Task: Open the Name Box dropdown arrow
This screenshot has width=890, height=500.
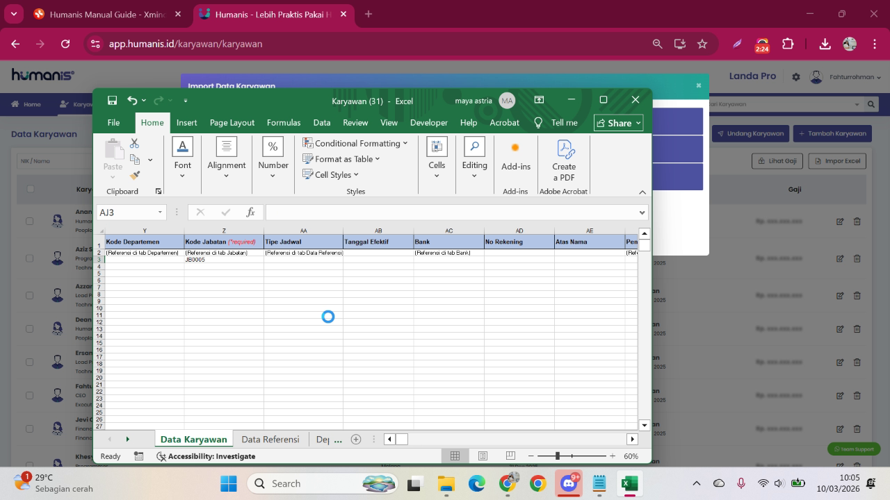Action: coord(160,212)
